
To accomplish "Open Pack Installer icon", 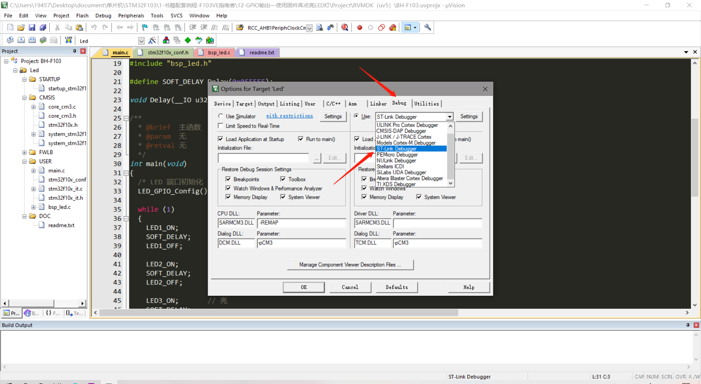I will tap(210, 40).
